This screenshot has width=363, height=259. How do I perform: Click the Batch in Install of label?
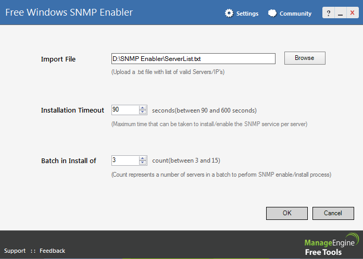click(69, 161)
